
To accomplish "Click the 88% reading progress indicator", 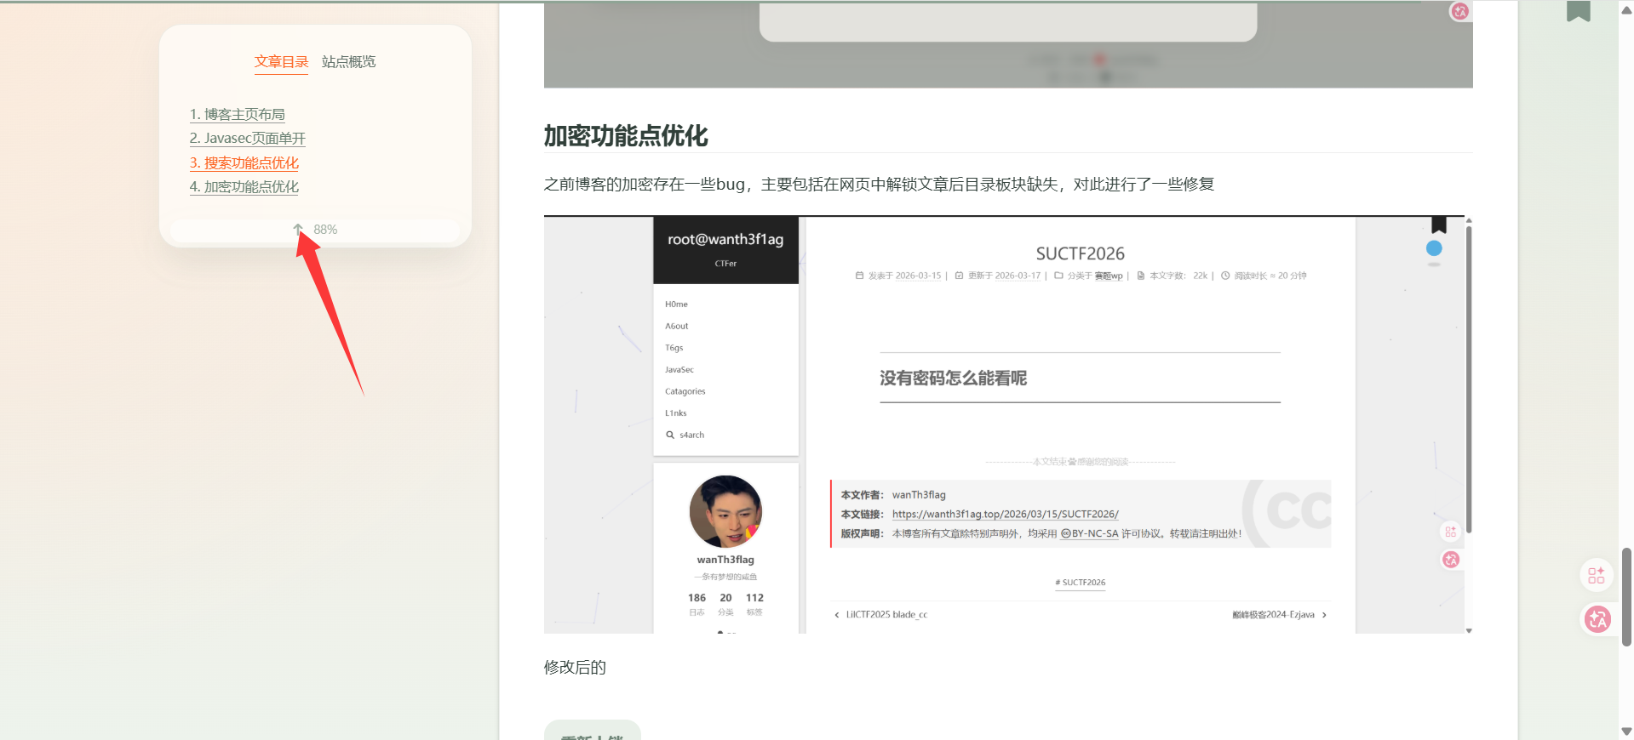I will click(325, 230).
